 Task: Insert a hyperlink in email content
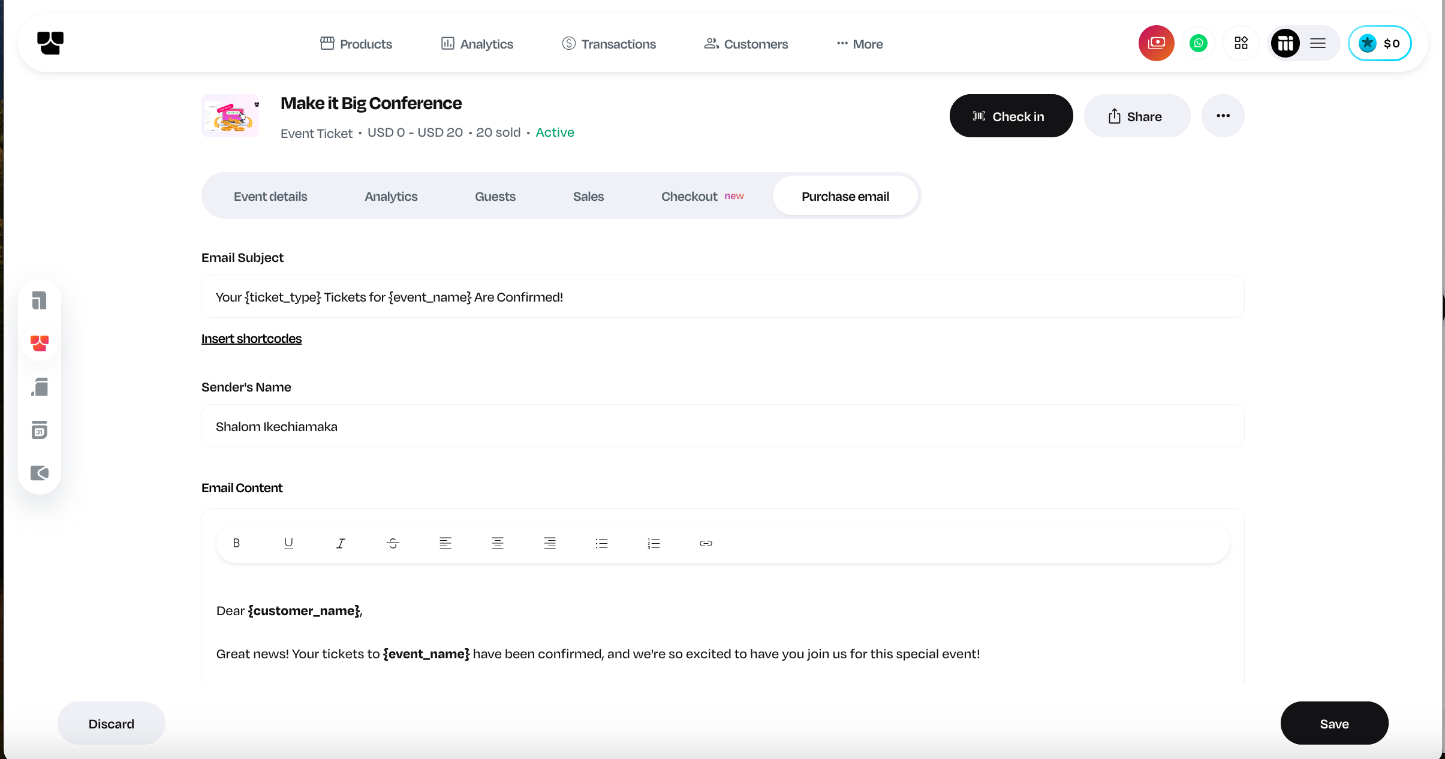point(706,543)
